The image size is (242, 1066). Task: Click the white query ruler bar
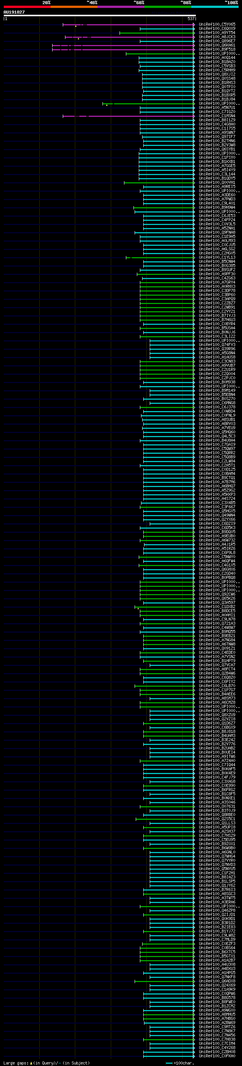click(99, 15)
